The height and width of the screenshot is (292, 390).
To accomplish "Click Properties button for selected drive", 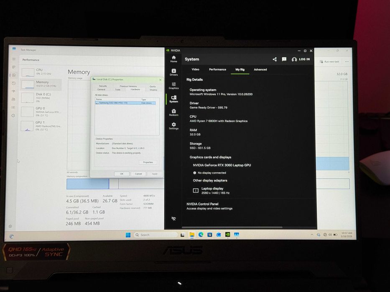I will tap(148, 162).
